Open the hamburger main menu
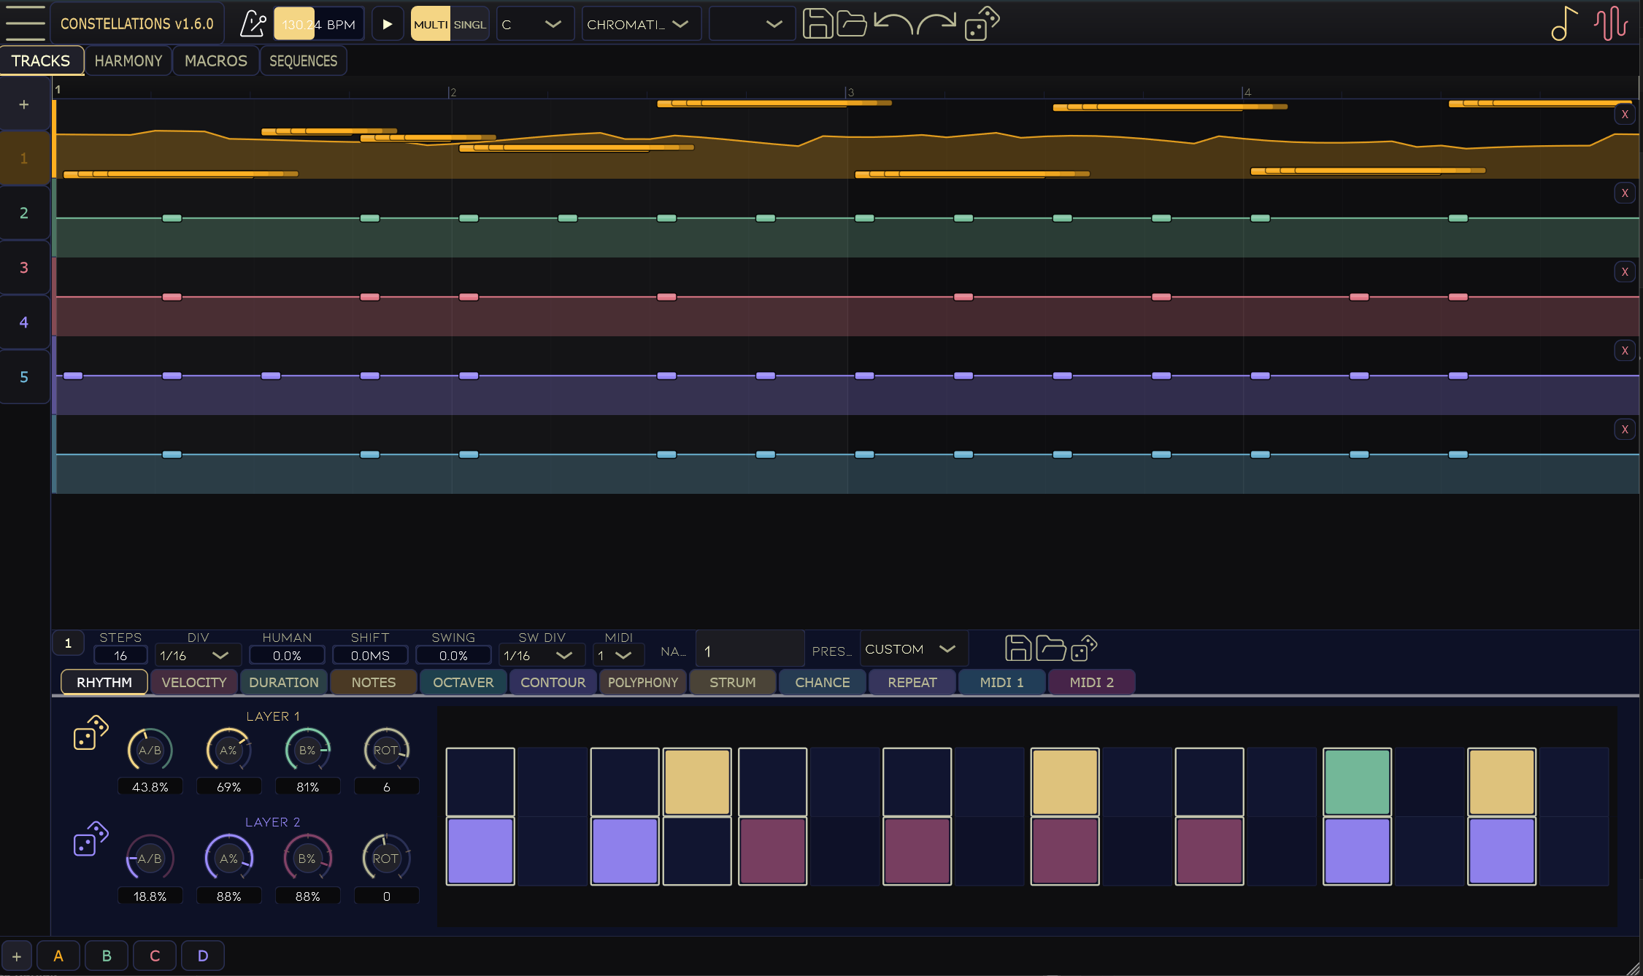Image resolution: width=1643 pixels, height=976 pixels. pyautogui.click(x=25, y=23)
